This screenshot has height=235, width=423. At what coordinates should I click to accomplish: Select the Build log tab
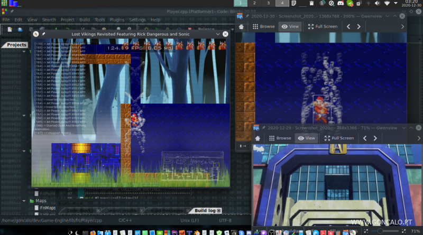205,211
